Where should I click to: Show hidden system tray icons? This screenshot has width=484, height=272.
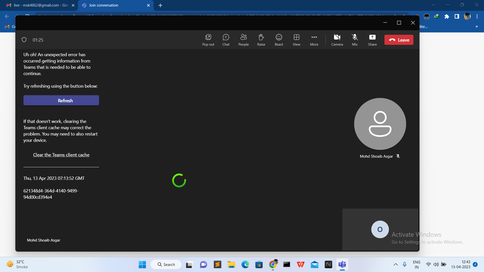coord(396,264)
